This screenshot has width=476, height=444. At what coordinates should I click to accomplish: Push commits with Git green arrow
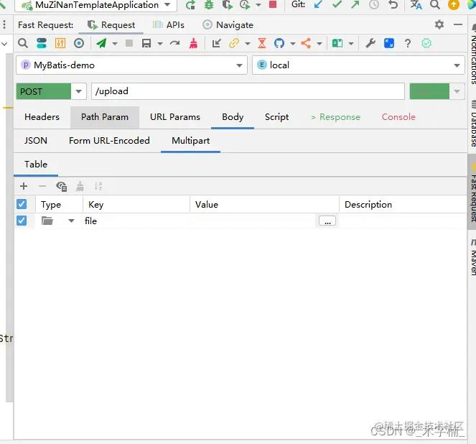(x=355, y=4)
